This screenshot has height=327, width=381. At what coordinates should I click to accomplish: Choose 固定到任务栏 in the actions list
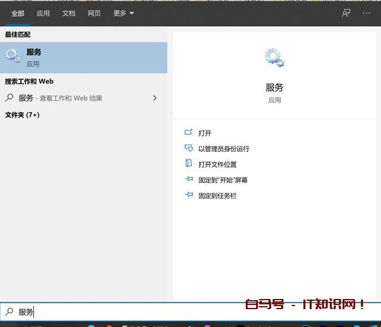pyautogui.click(x=217, y=195)
